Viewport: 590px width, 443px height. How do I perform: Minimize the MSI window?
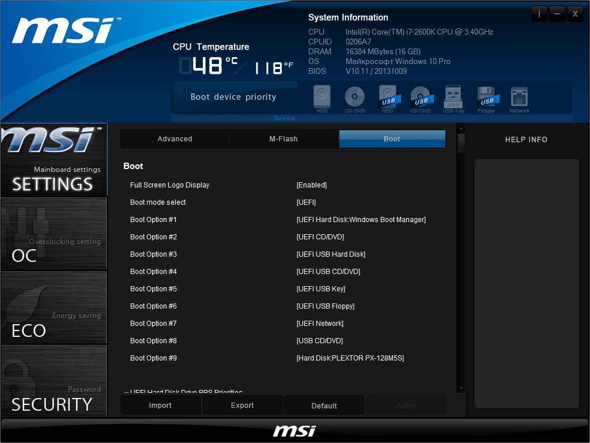pos(557,14)
